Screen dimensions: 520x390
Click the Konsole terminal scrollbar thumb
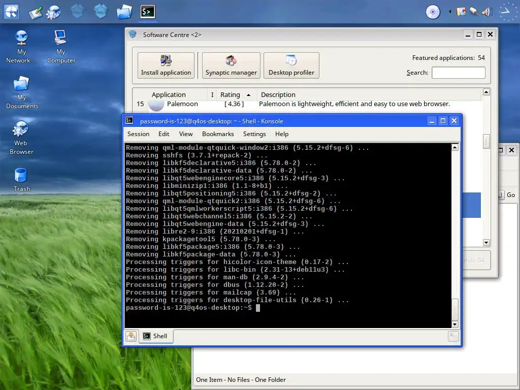tap(455, 309)
